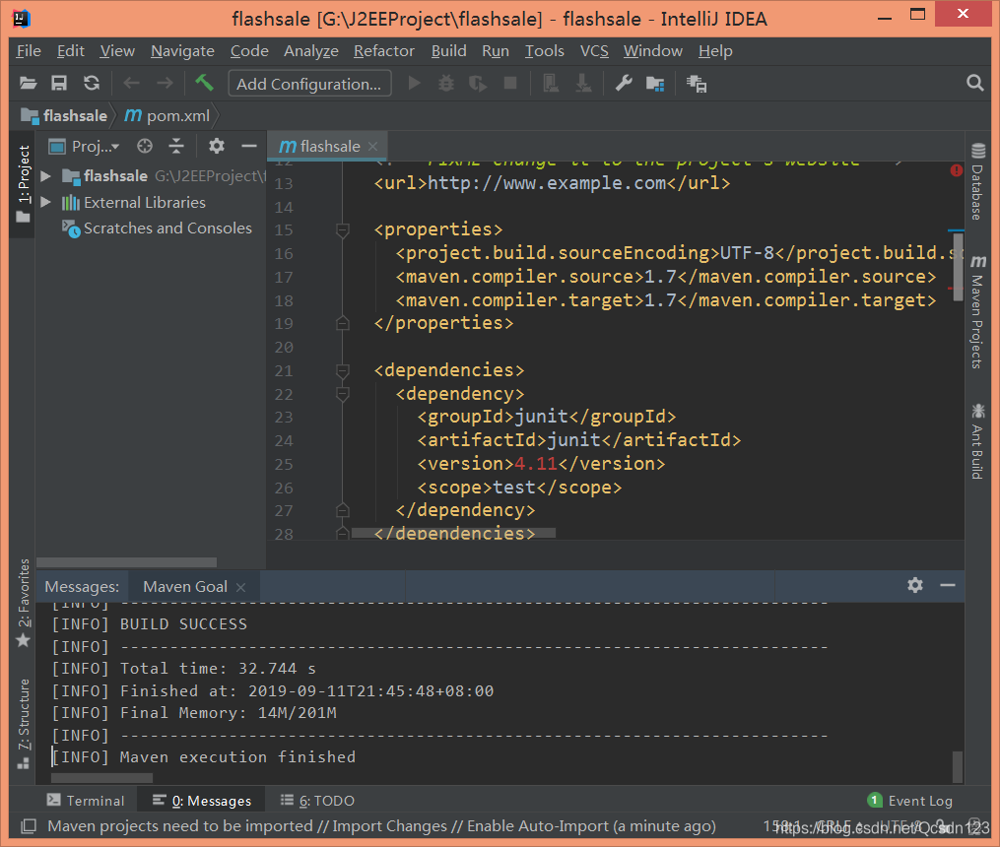Open Project Structure folder icon
The height and width of the screenshot is (847, 1000).
[655, 84]
